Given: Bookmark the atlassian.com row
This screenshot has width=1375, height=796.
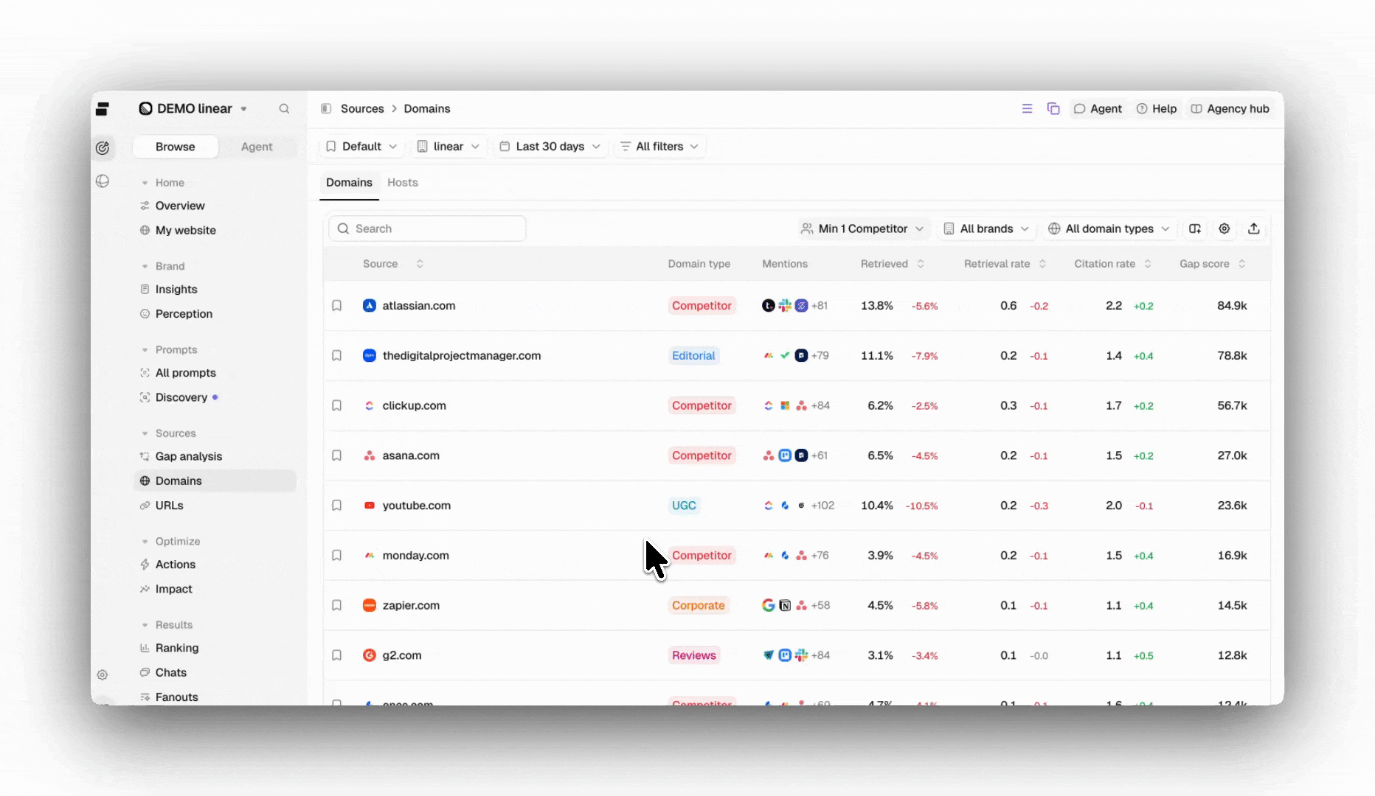Looking at the screenshot, I should click(x=336, y=305).
